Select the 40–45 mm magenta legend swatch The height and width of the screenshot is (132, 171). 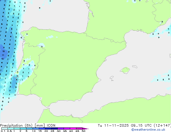coord(73,128)
